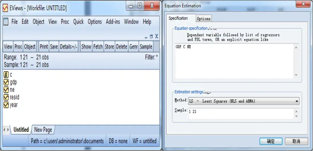The width and height of the screenshot is (313, 151).
Task: Open the Help menu
Action: click(147, 22)
